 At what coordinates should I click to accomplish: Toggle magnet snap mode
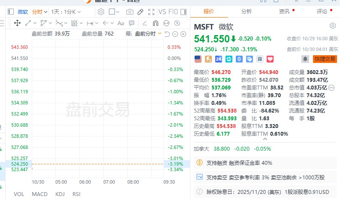(156, 23)
